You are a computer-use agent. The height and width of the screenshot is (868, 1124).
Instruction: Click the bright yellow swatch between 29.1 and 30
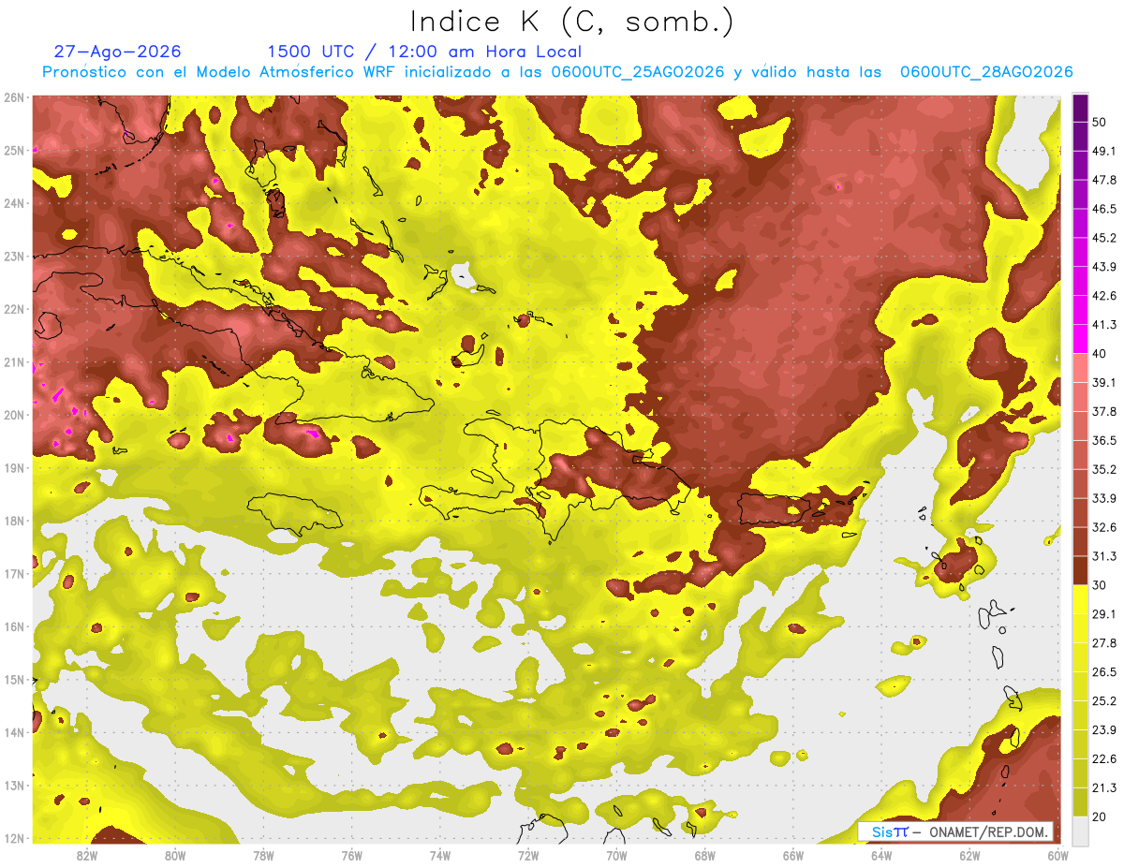pyautogui.click(x=1081, y=599)
